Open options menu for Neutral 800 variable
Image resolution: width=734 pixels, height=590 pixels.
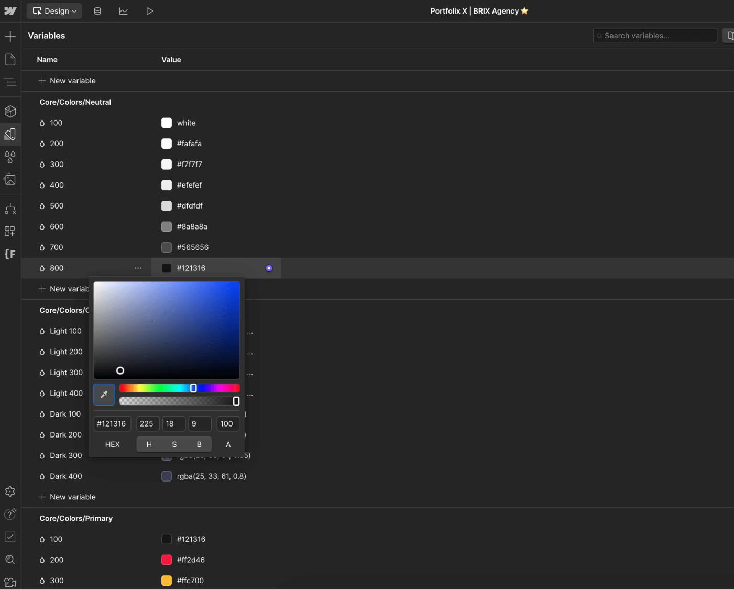(x=138, y=268)
